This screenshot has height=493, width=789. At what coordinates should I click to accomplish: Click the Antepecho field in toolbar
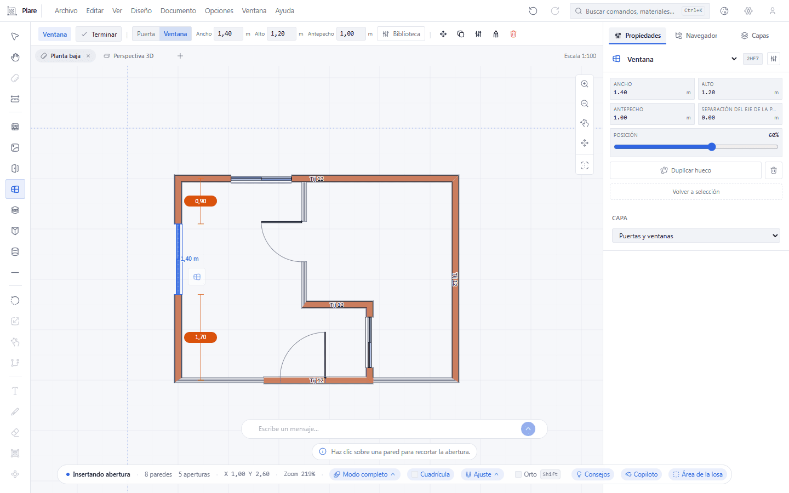pos(351,34)
